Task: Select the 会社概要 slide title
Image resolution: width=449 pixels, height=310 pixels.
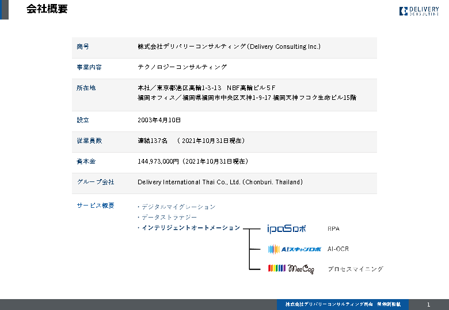Action: tap(47, 9)
